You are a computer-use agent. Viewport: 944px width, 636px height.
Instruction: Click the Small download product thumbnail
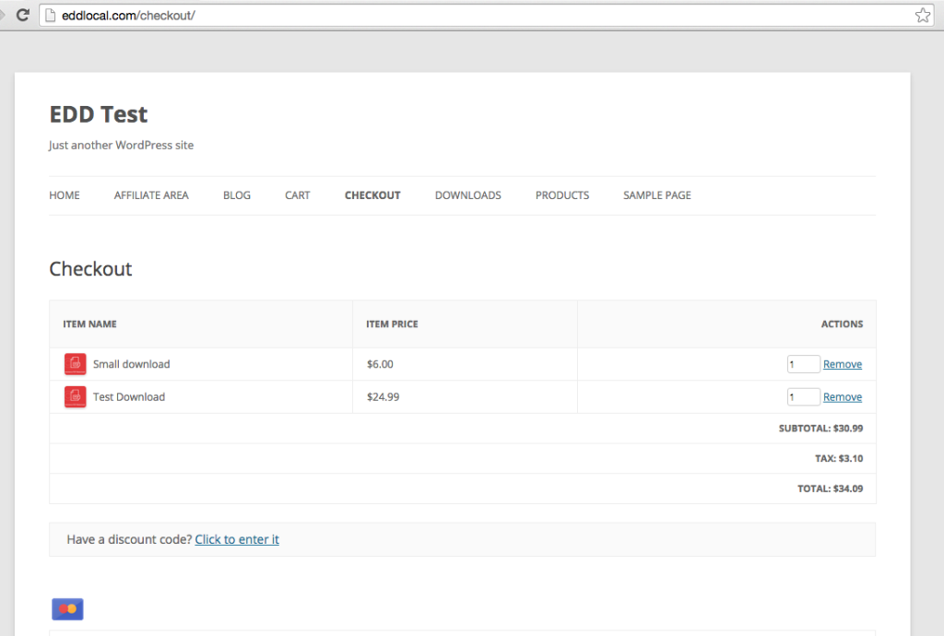coord(76,364)
